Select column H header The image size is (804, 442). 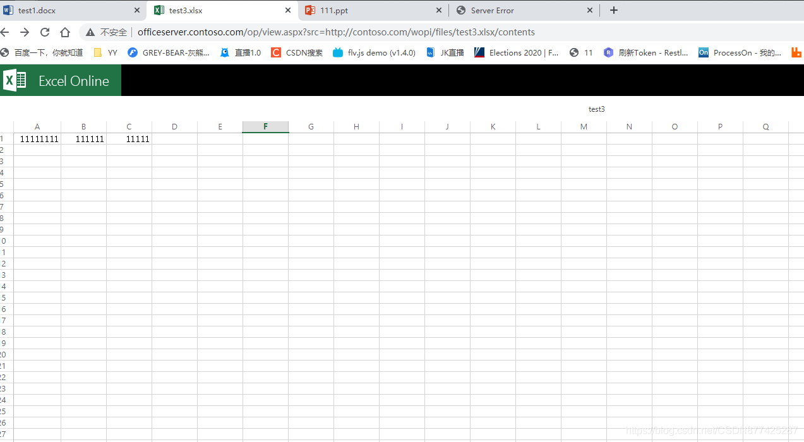click(x=356, y=127)
